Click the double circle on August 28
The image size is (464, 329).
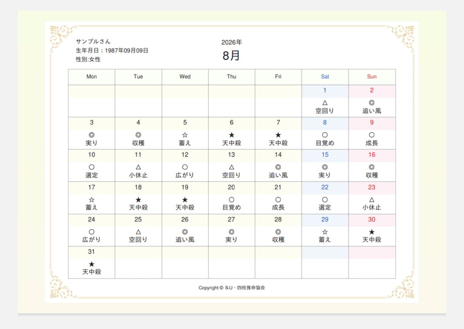tap(278, 232)
